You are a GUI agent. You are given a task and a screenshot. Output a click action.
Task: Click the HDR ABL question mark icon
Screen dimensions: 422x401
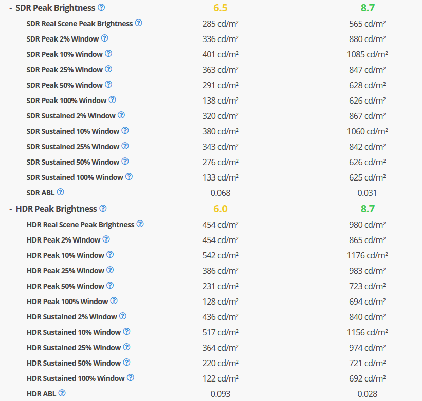click(x=62, y=393)
